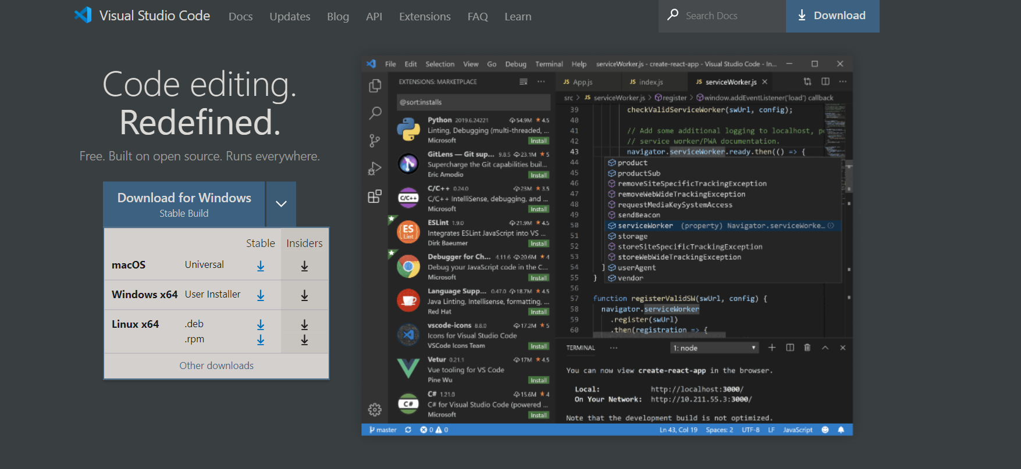Click the magnifier icon in the search box
This screenshot has height=469, width=1021.
673,15
